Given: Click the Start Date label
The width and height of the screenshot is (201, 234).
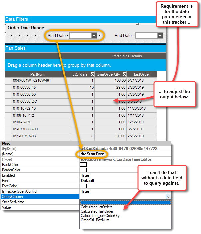Looking at the screenshot, I should coord(57,36).
